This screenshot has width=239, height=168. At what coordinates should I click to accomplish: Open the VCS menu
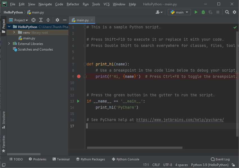pyautogui.click(x=106, y=4)
